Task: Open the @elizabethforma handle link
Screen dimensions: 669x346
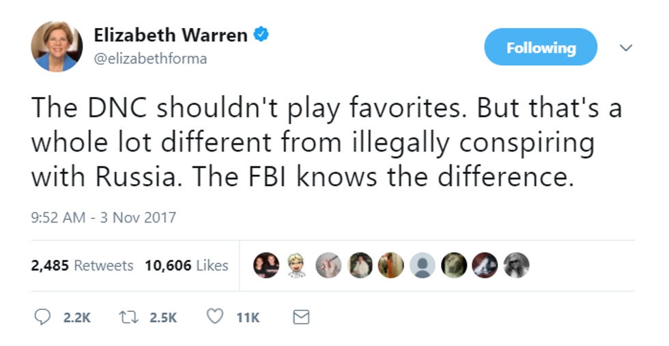Action: click(150, 59)
